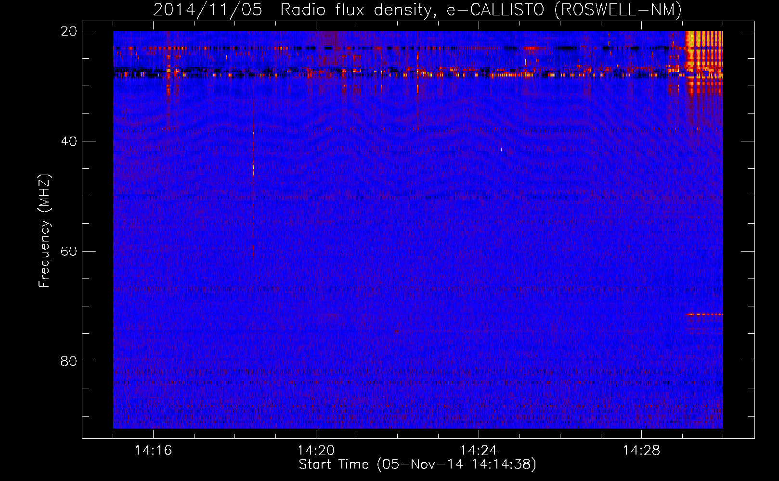Click the bright radio burst at top right
Screen dimensions: 779x481
tap(704, 63)
